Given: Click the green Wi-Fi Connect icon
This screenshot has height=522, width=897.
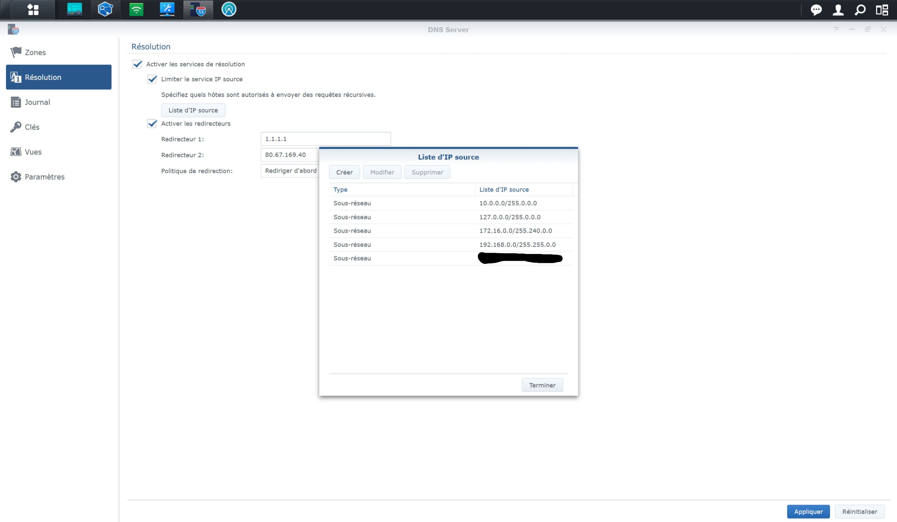Looking at the screenshot, I should tap(136, 10).
